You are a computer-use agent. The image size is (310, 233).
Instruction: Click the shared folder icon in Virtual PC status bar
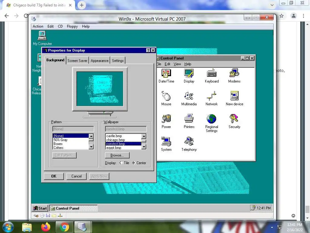click(54, 216)
